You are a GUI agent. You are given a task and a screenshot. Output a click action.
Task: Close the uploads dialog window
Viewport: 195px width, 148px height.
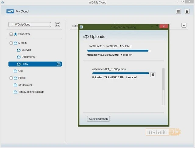click(164, 27)
